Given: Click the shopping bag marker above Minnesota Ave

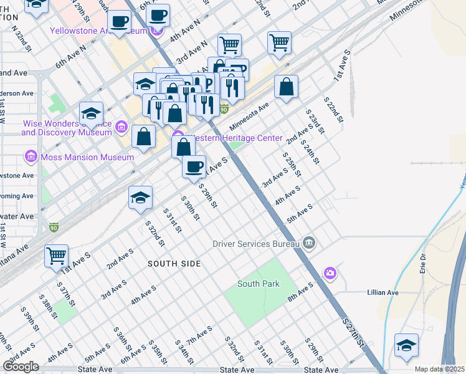Looking at the screenshot, I should (x=286, y=87).
